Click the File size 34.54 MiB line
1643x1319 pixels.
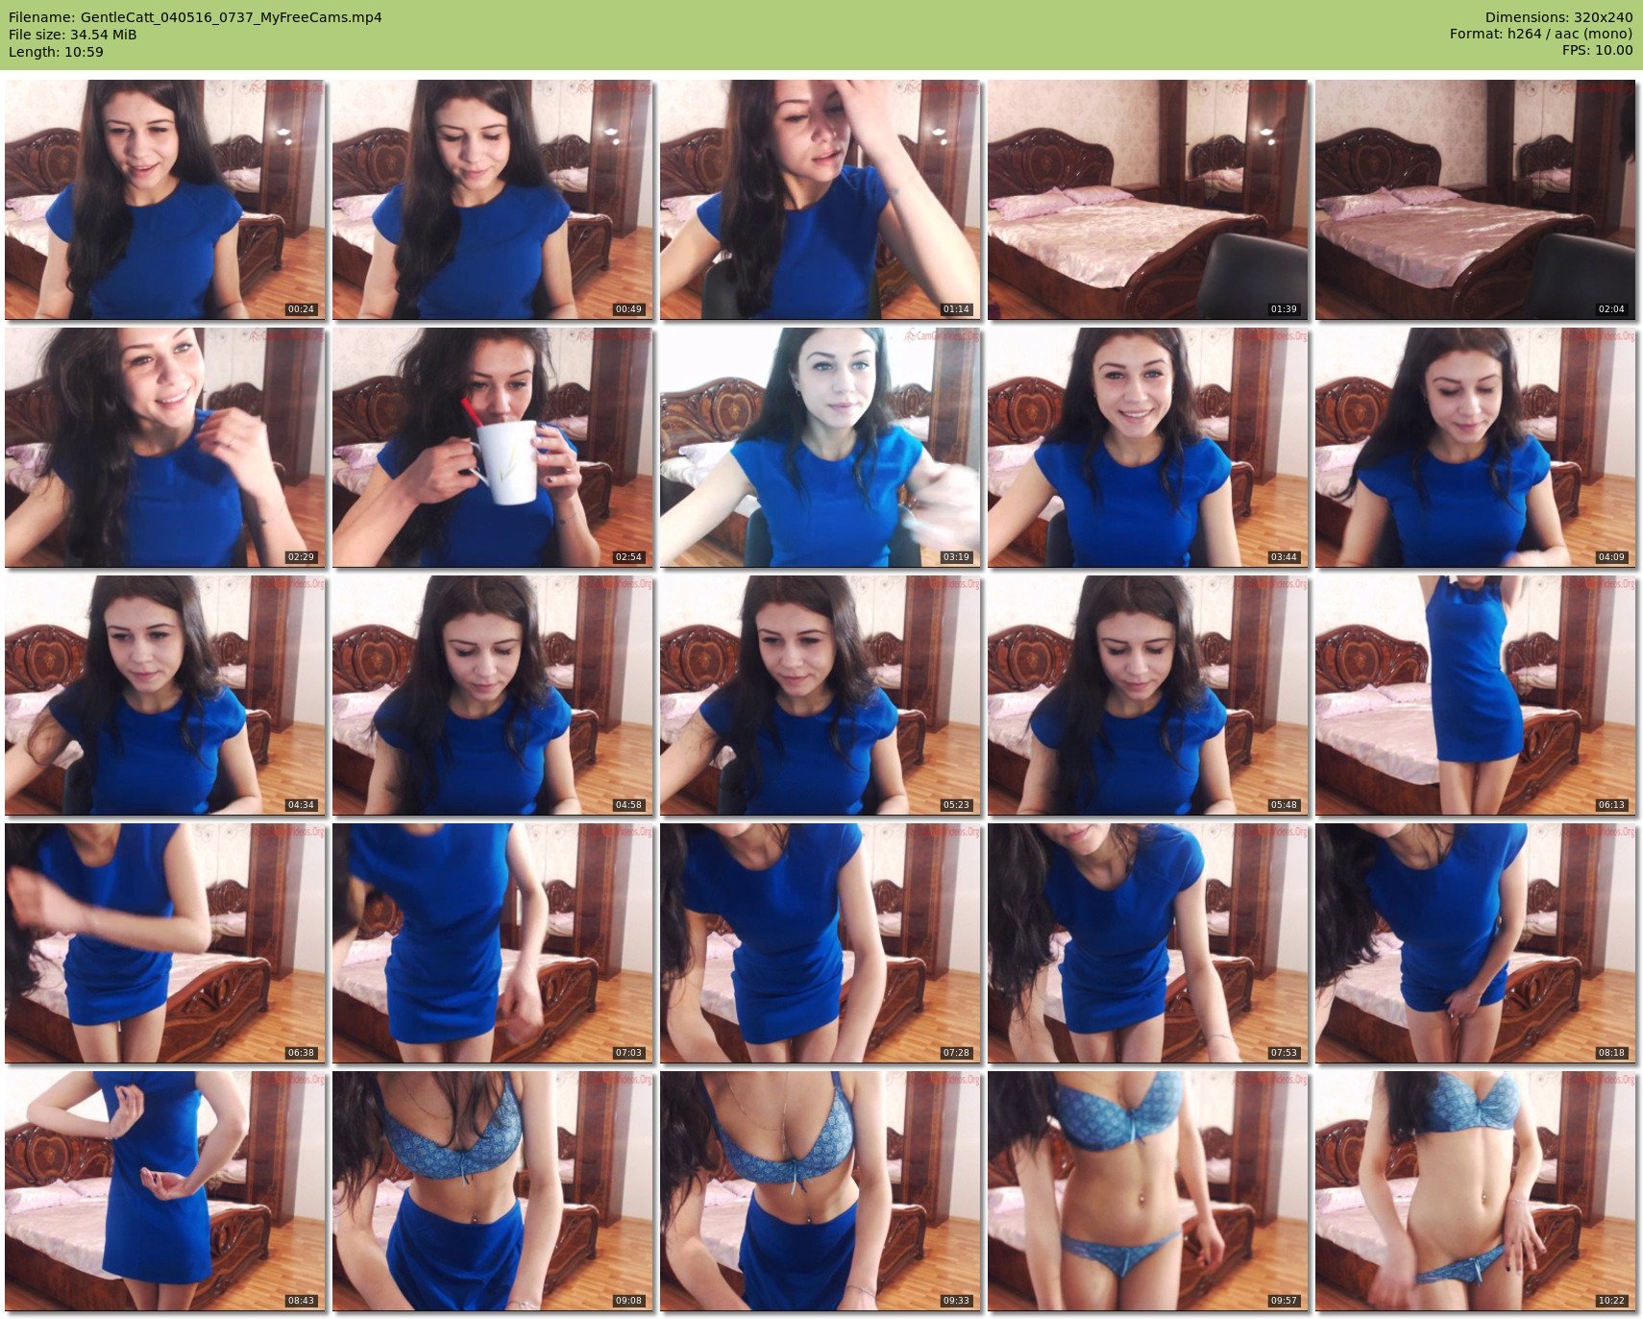coord(73,35)
